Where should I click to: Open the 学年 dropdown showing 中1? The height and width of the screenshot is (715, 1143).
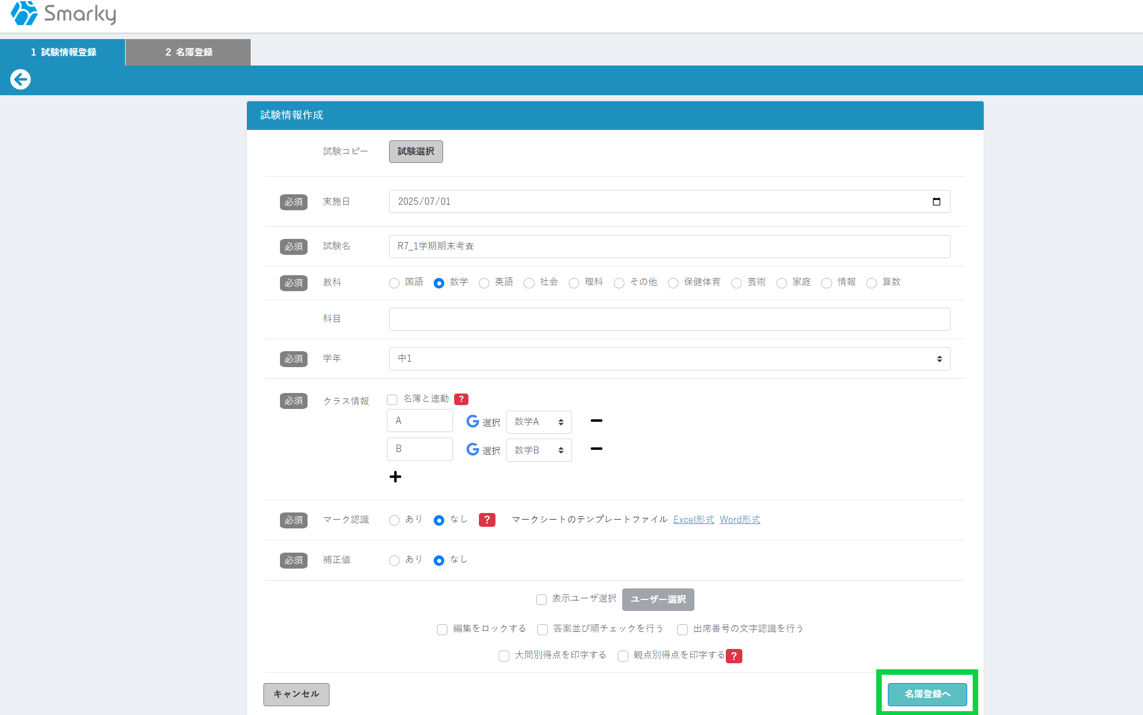pos(670,359)
